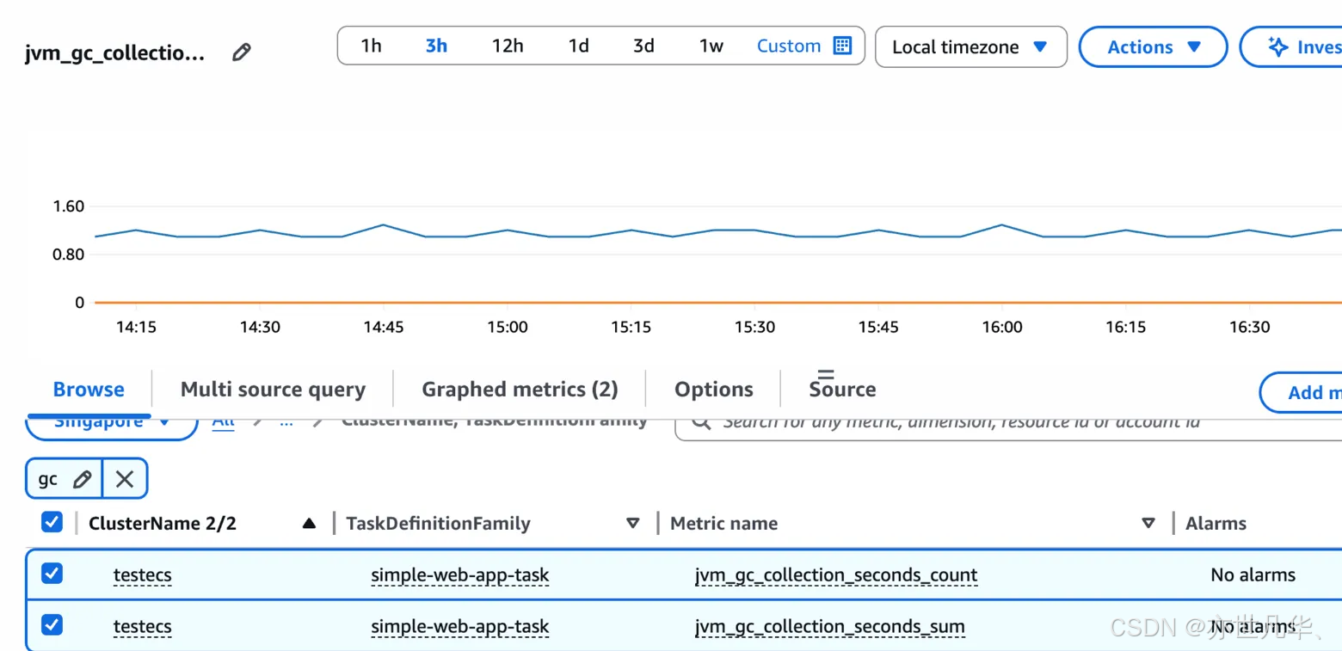Click the Investigate sparkle icon
This screenshot has height=651, width=1342.
point(1277,46)
